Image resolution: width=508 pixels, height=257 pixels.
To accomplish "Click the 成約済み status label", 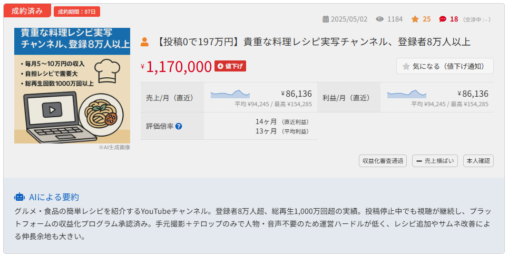I will pos(27,11).
